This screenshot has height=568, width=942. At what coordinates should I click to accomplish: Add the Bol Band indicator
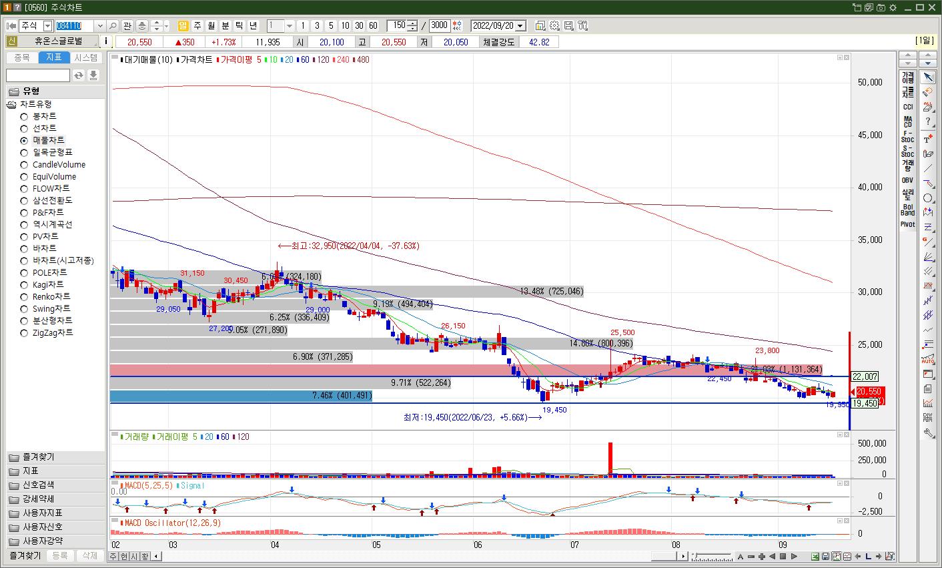click(x=907, y=210)
